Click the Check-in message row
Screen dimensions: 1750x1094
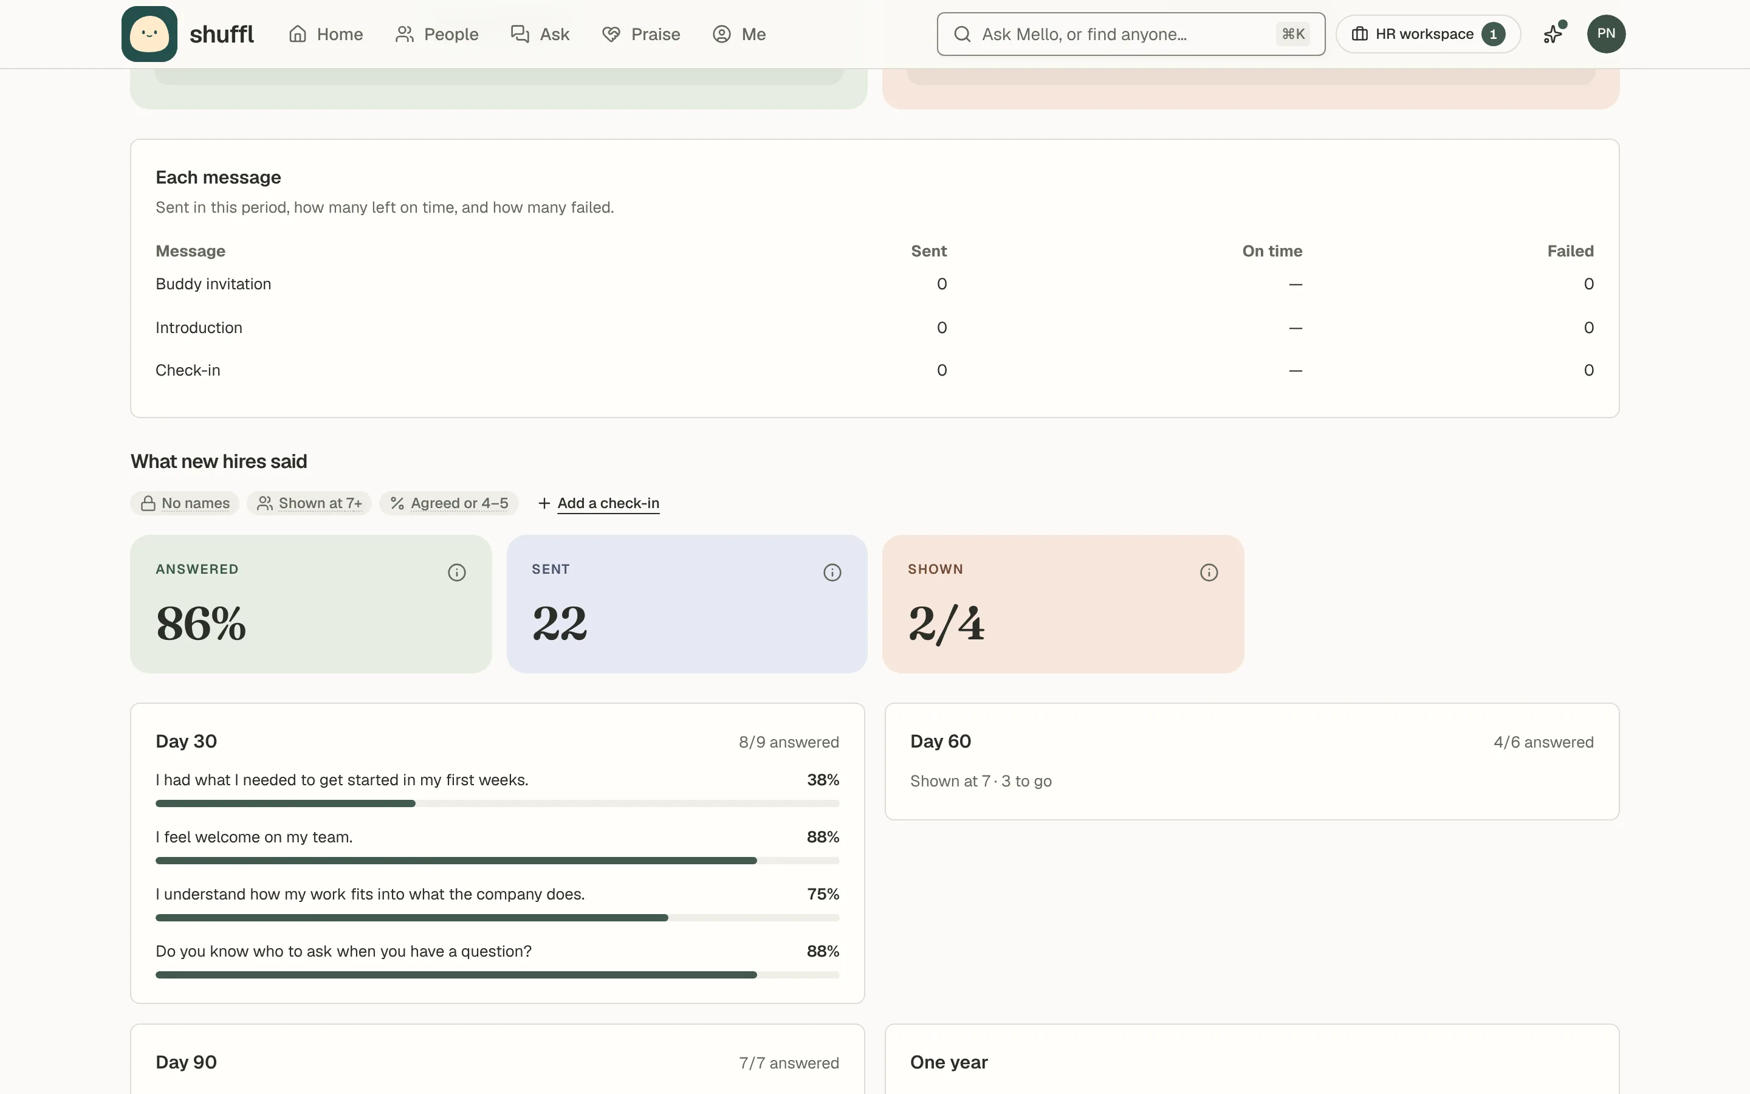[875, 371]
